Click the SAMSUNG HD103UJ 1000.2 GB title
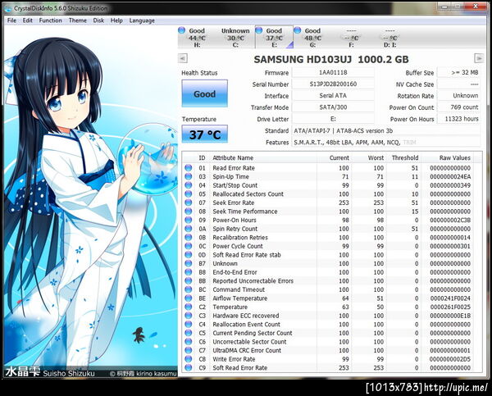The height and width of the screenshot is (396, 492). coord(331,59)
